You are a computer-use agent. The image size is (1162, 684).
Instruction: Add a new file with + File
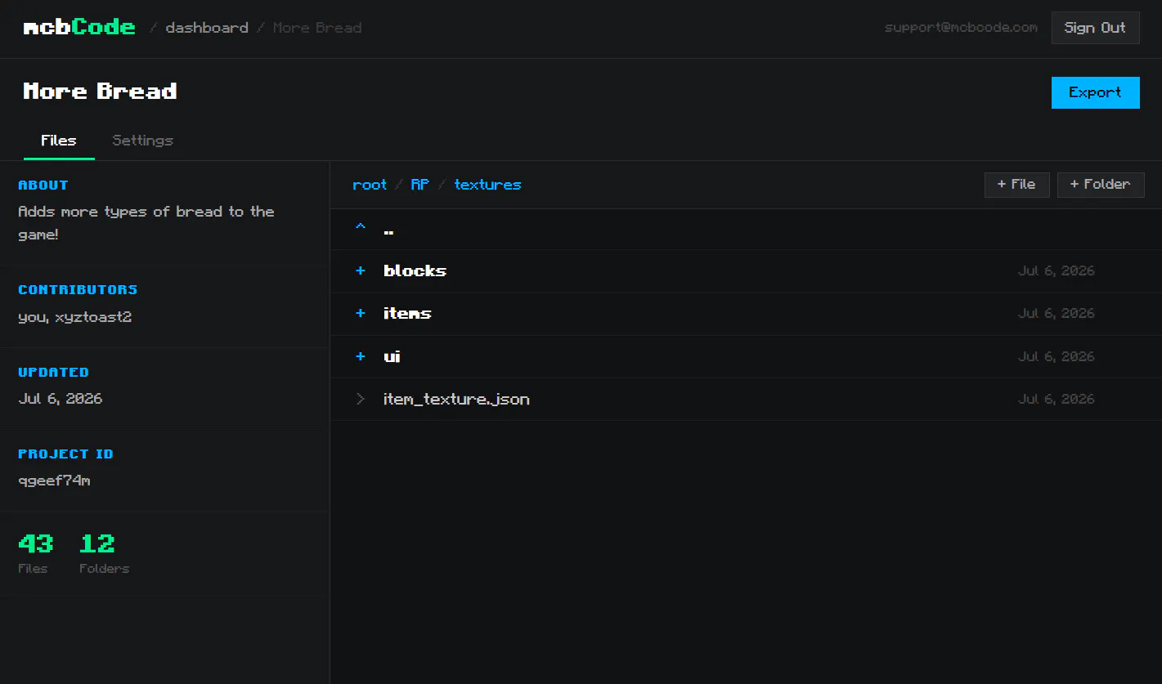pos(1016,185)
